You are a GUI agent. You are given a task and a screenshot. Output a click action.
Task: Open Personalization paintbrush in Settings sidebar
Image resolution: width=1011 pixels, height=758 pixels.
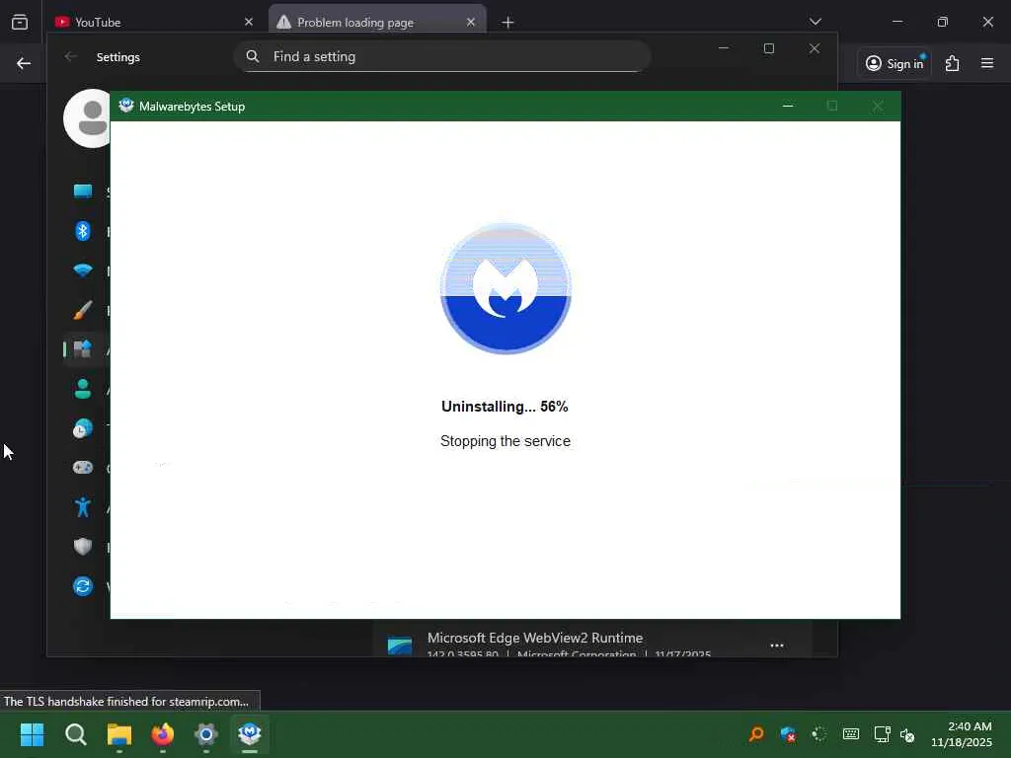tap(83, 310)
